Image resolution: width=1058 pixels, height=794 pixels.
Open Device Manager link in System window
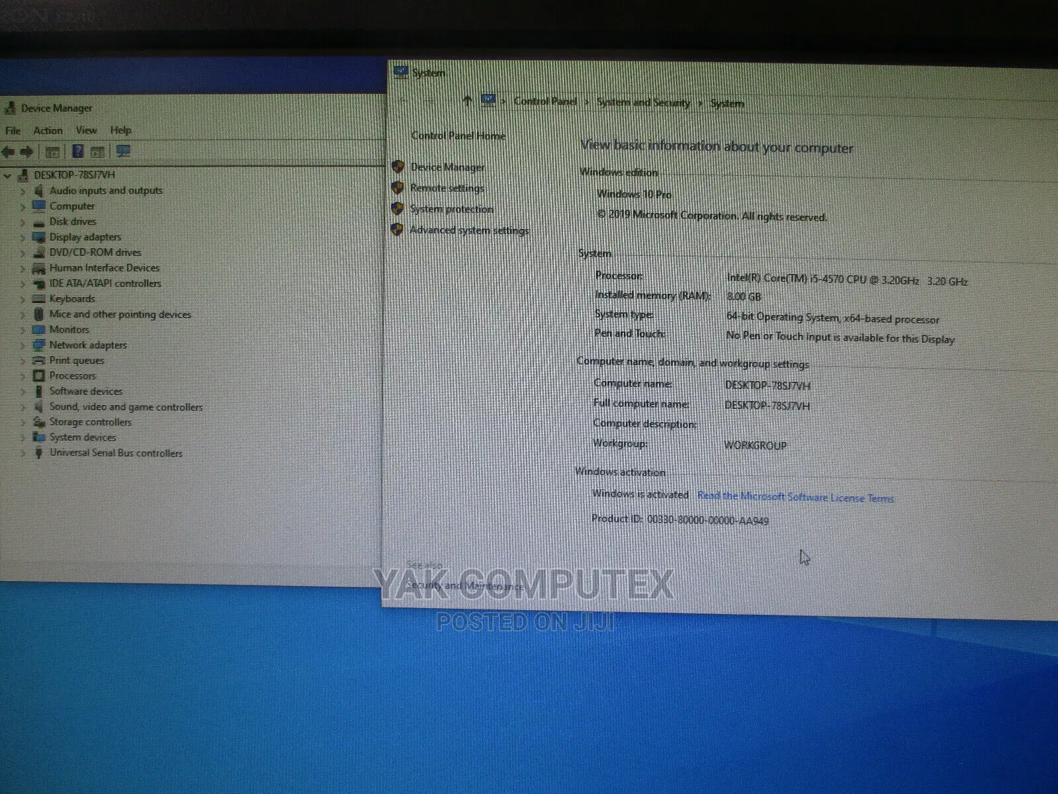point(447,167)
